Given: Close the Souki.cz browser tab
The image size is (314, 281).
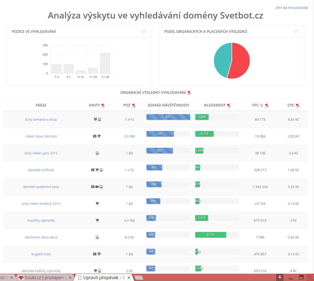Looking at the screenshot, I should 70,278.
